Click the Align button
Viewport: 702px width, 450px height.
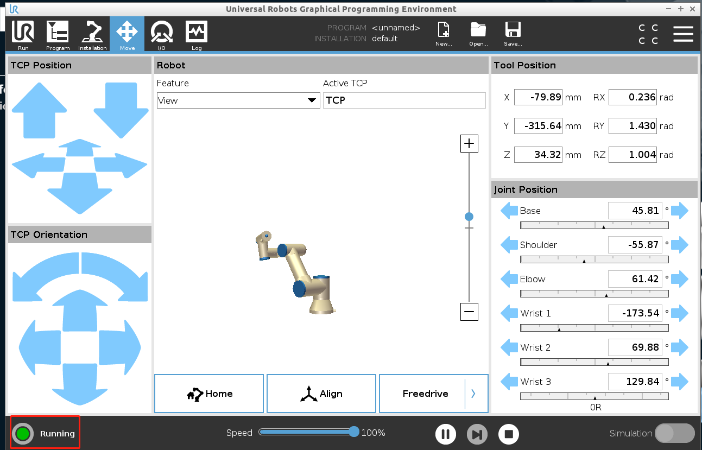coord(321,394)
